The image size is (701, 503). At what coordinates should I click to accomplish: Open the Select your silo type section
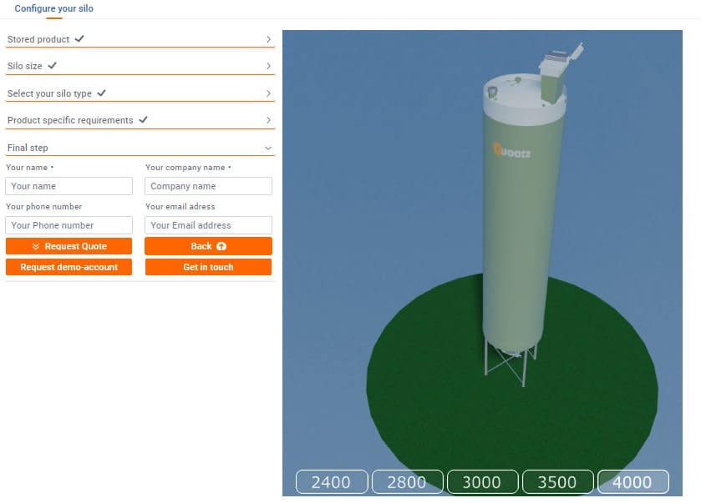click(138, 93)
